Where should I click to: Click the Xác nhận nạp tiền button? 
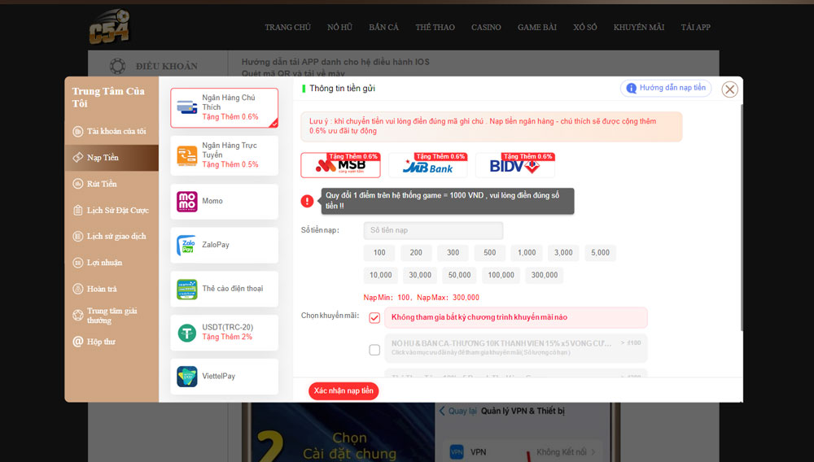[344, 391]
